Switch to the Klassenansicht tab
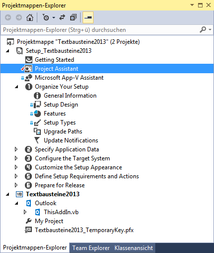Viewport: 214px width, 253px height. (133, 248)
